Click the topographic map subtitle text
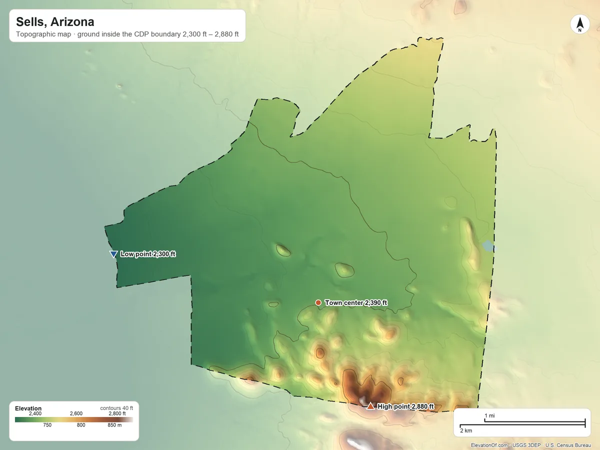Image resolution: width=600 pixels, height=450 pixels. [127, 35]
